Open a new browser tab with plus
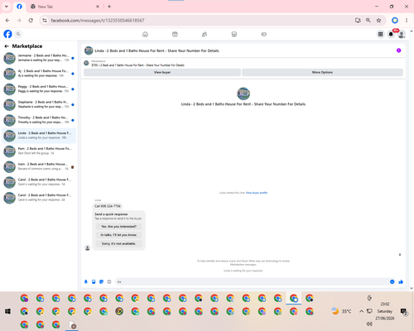Screen dimensions: 414x331 pyautogui.click(x=109, y=7)
